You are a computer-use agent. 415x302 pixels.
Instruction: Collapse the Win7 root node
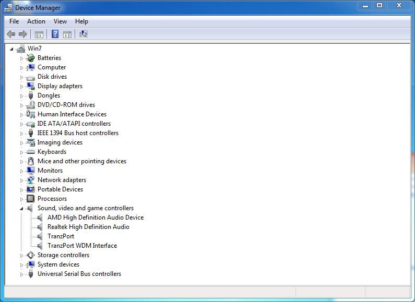coord(12,49)
